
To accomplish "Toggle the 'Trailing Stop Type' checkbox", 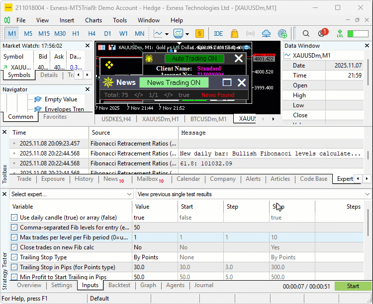I will click(14, 257).
